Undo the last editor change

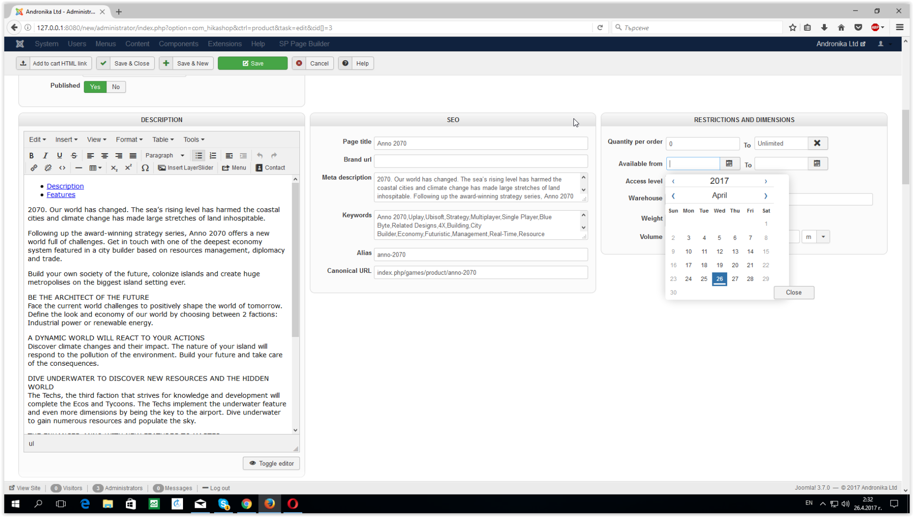click(260, 156)
